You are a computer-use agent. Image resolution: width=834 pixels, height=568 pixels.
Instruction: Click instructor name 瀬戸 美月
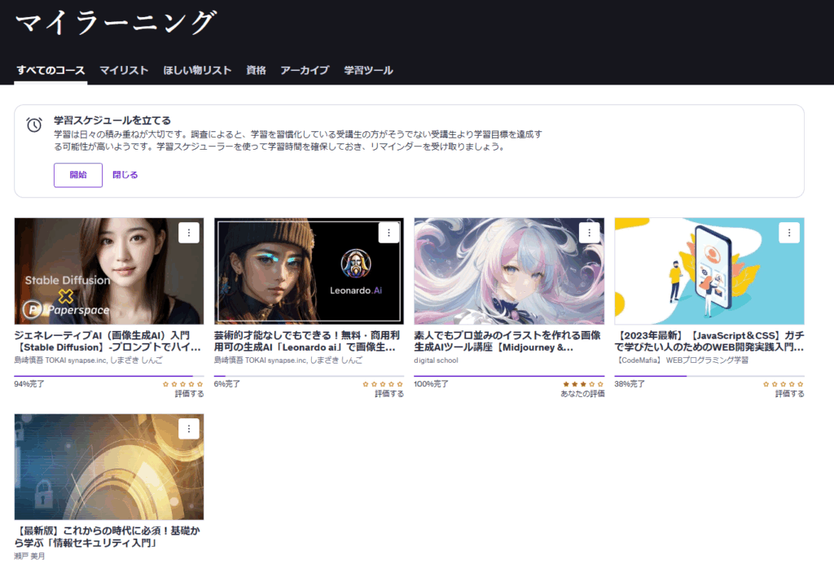[30, 557]
